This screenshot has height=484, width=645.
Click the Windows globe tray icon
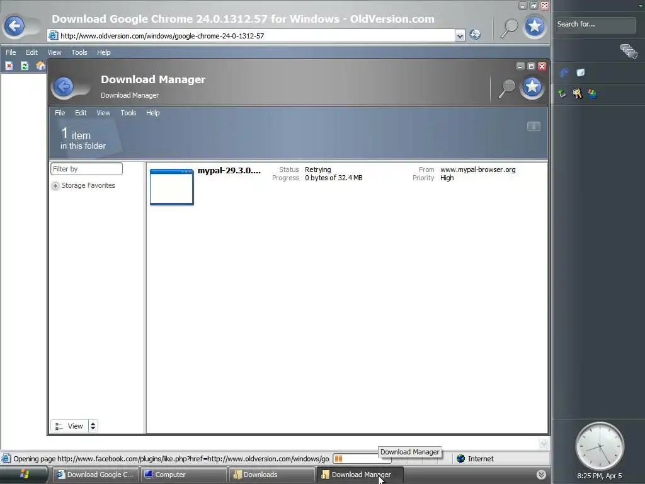(x=592, y=94)
